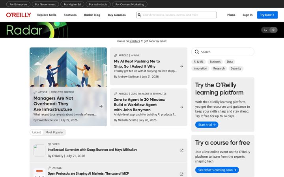Switch to light mode sun icon
This screenshot has height=177, width=284.
click(273, 30)
